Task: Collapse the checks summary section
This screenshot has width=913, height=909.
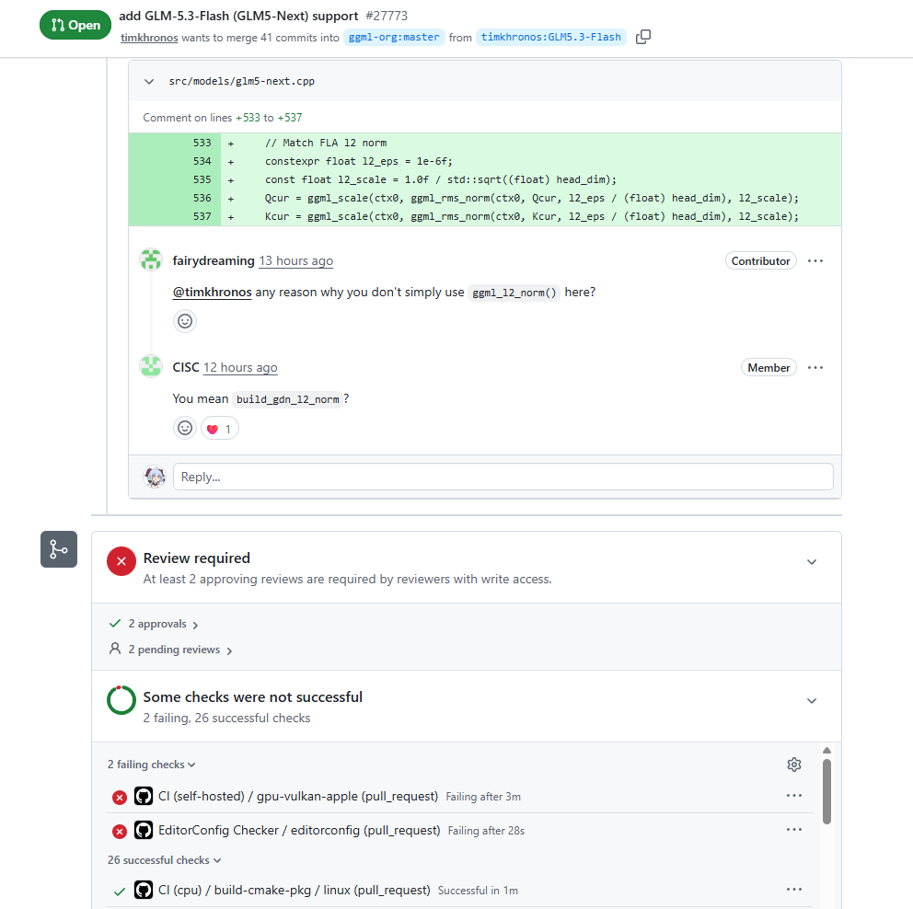Action: click(x=811, y=701)
